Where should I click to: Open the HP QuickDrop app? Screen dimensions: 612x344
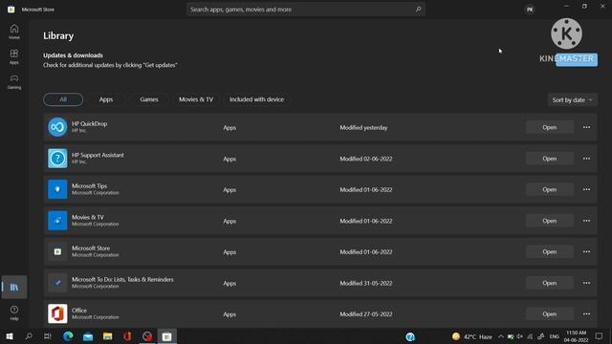549,127
